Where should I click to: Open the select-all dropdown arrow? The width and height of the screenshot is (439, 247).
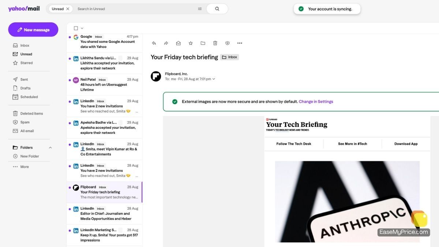click(82, 28)
